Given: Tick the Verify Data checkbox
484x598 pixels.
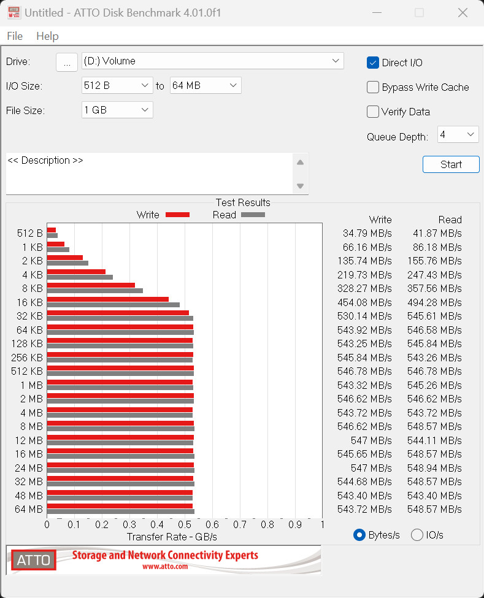Looking at the screenshot, I should tap(373, 112).
